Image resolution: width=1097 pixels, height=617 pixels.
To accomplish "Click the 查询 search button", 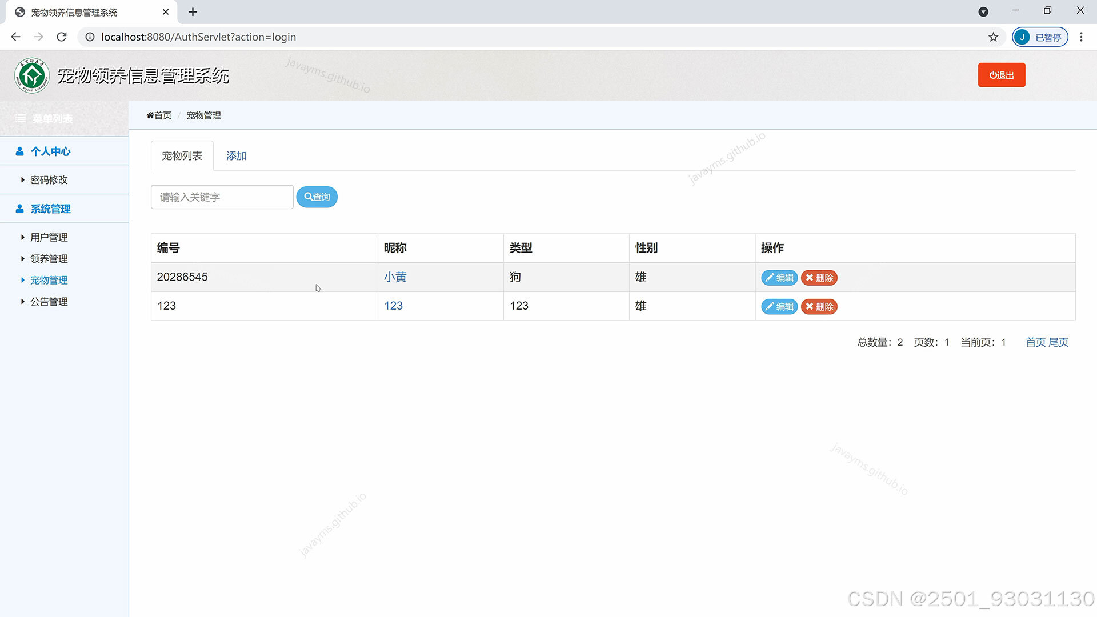I will tap(317, 197).
